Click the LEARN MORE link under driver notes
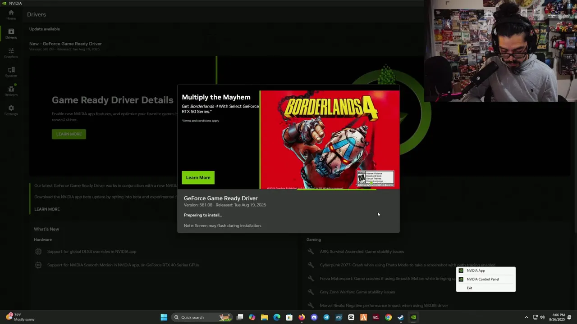 tap(47, 209)
